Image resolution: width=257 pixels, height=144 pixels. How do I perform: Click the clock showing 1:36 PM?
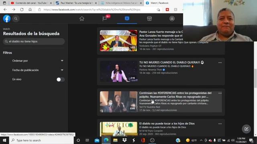[241, 140]
